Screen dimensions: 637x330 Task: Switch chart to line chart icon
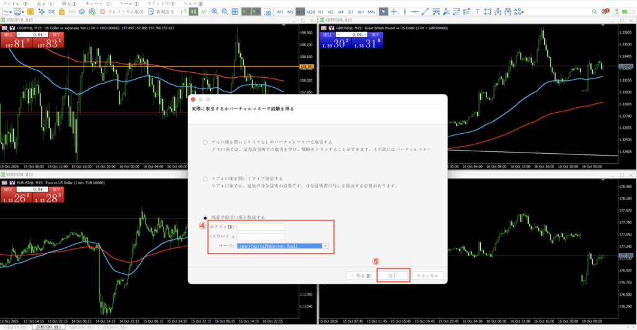tap(203, 12)
